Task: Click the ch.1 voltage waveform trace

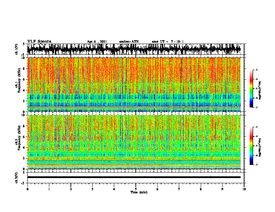Action: click(134, 49)
